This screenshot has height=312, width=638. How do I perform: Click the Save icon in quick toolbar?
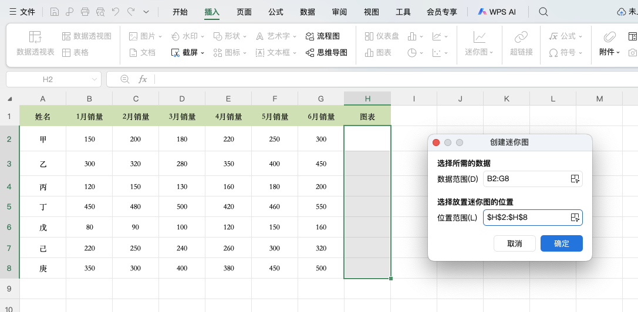pyautogui.click(x=55, y=12)
